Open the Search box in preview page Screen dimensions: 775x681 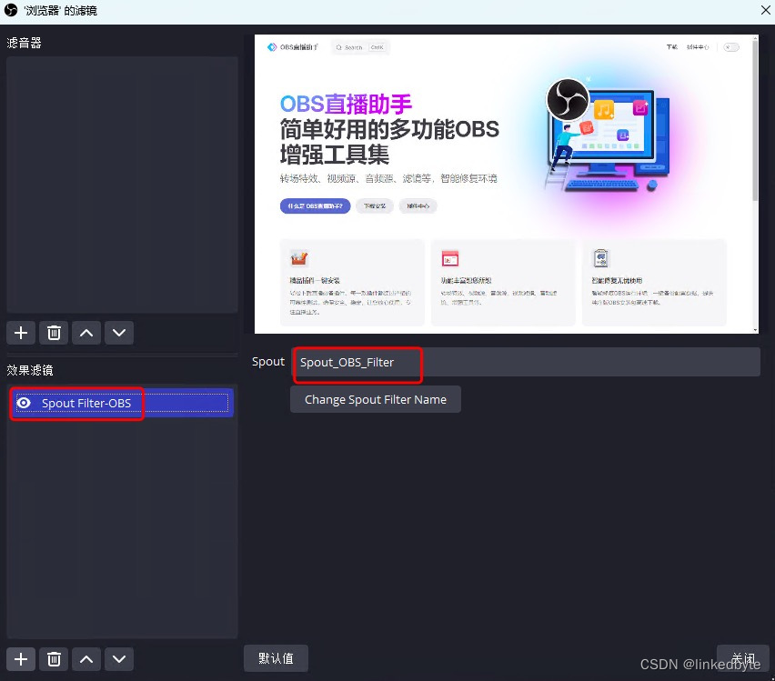click(x=360, y=47)
